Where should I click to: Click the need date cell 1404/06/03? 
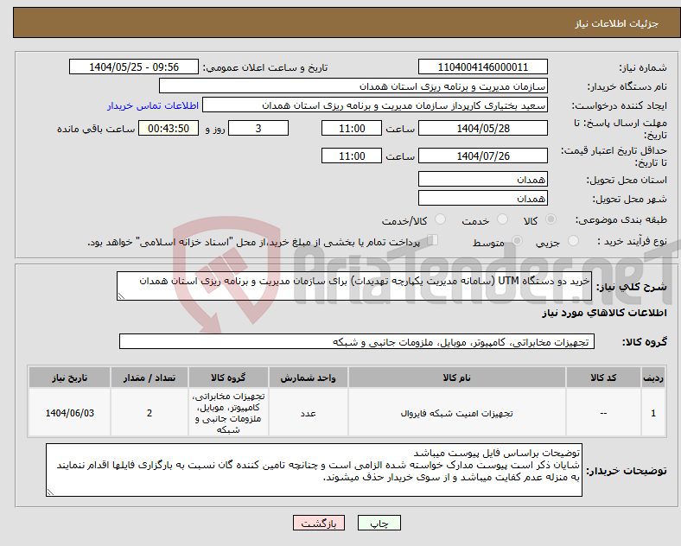point(69,413)
